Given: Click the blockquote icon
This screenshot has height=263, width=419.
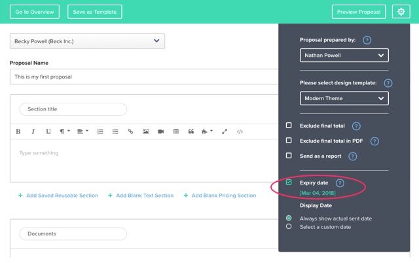Looking at the screenshot, I should [191, 131].
